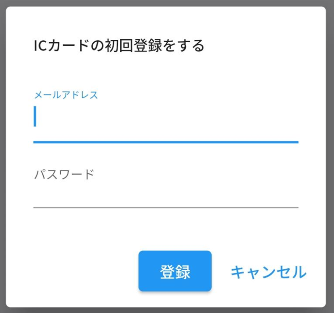Click the dialog title ICカードの初回登録をする

pyautogui.click(x=119, y=46)
